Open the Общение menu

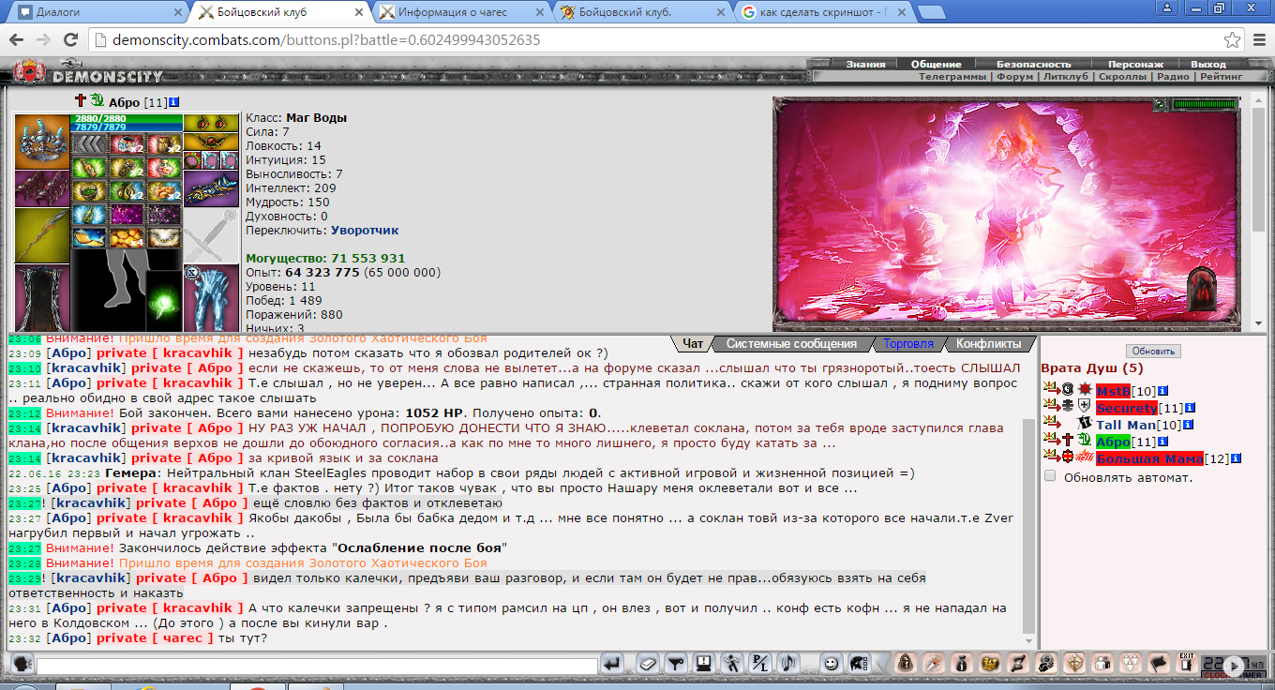coord(937,65)
